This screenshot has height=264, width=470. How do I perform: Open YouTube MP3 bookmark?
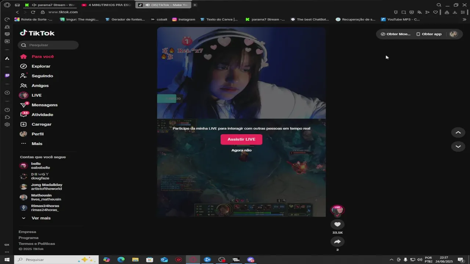pyautogui.click(x=400, y=19)
